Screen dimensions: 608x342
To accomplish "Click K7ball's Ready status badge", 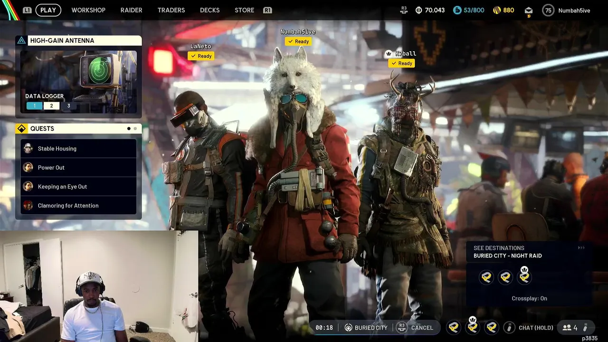I will pos(401,63).
